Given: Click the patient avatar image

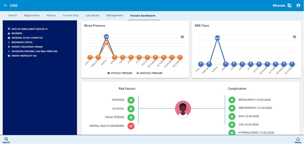Looking at the screenshot, I should tap(183, 109).
